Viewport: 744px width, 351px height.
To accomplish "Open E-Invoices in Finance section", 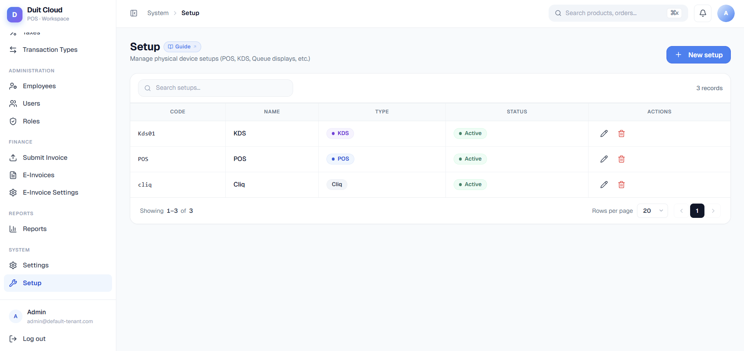I will [58, 175].
